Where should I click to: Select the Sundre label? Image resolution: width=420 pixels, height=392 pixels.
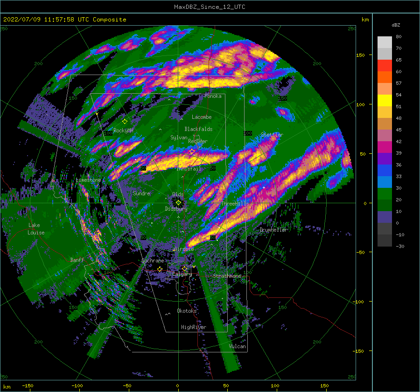(x=141, y=193)
